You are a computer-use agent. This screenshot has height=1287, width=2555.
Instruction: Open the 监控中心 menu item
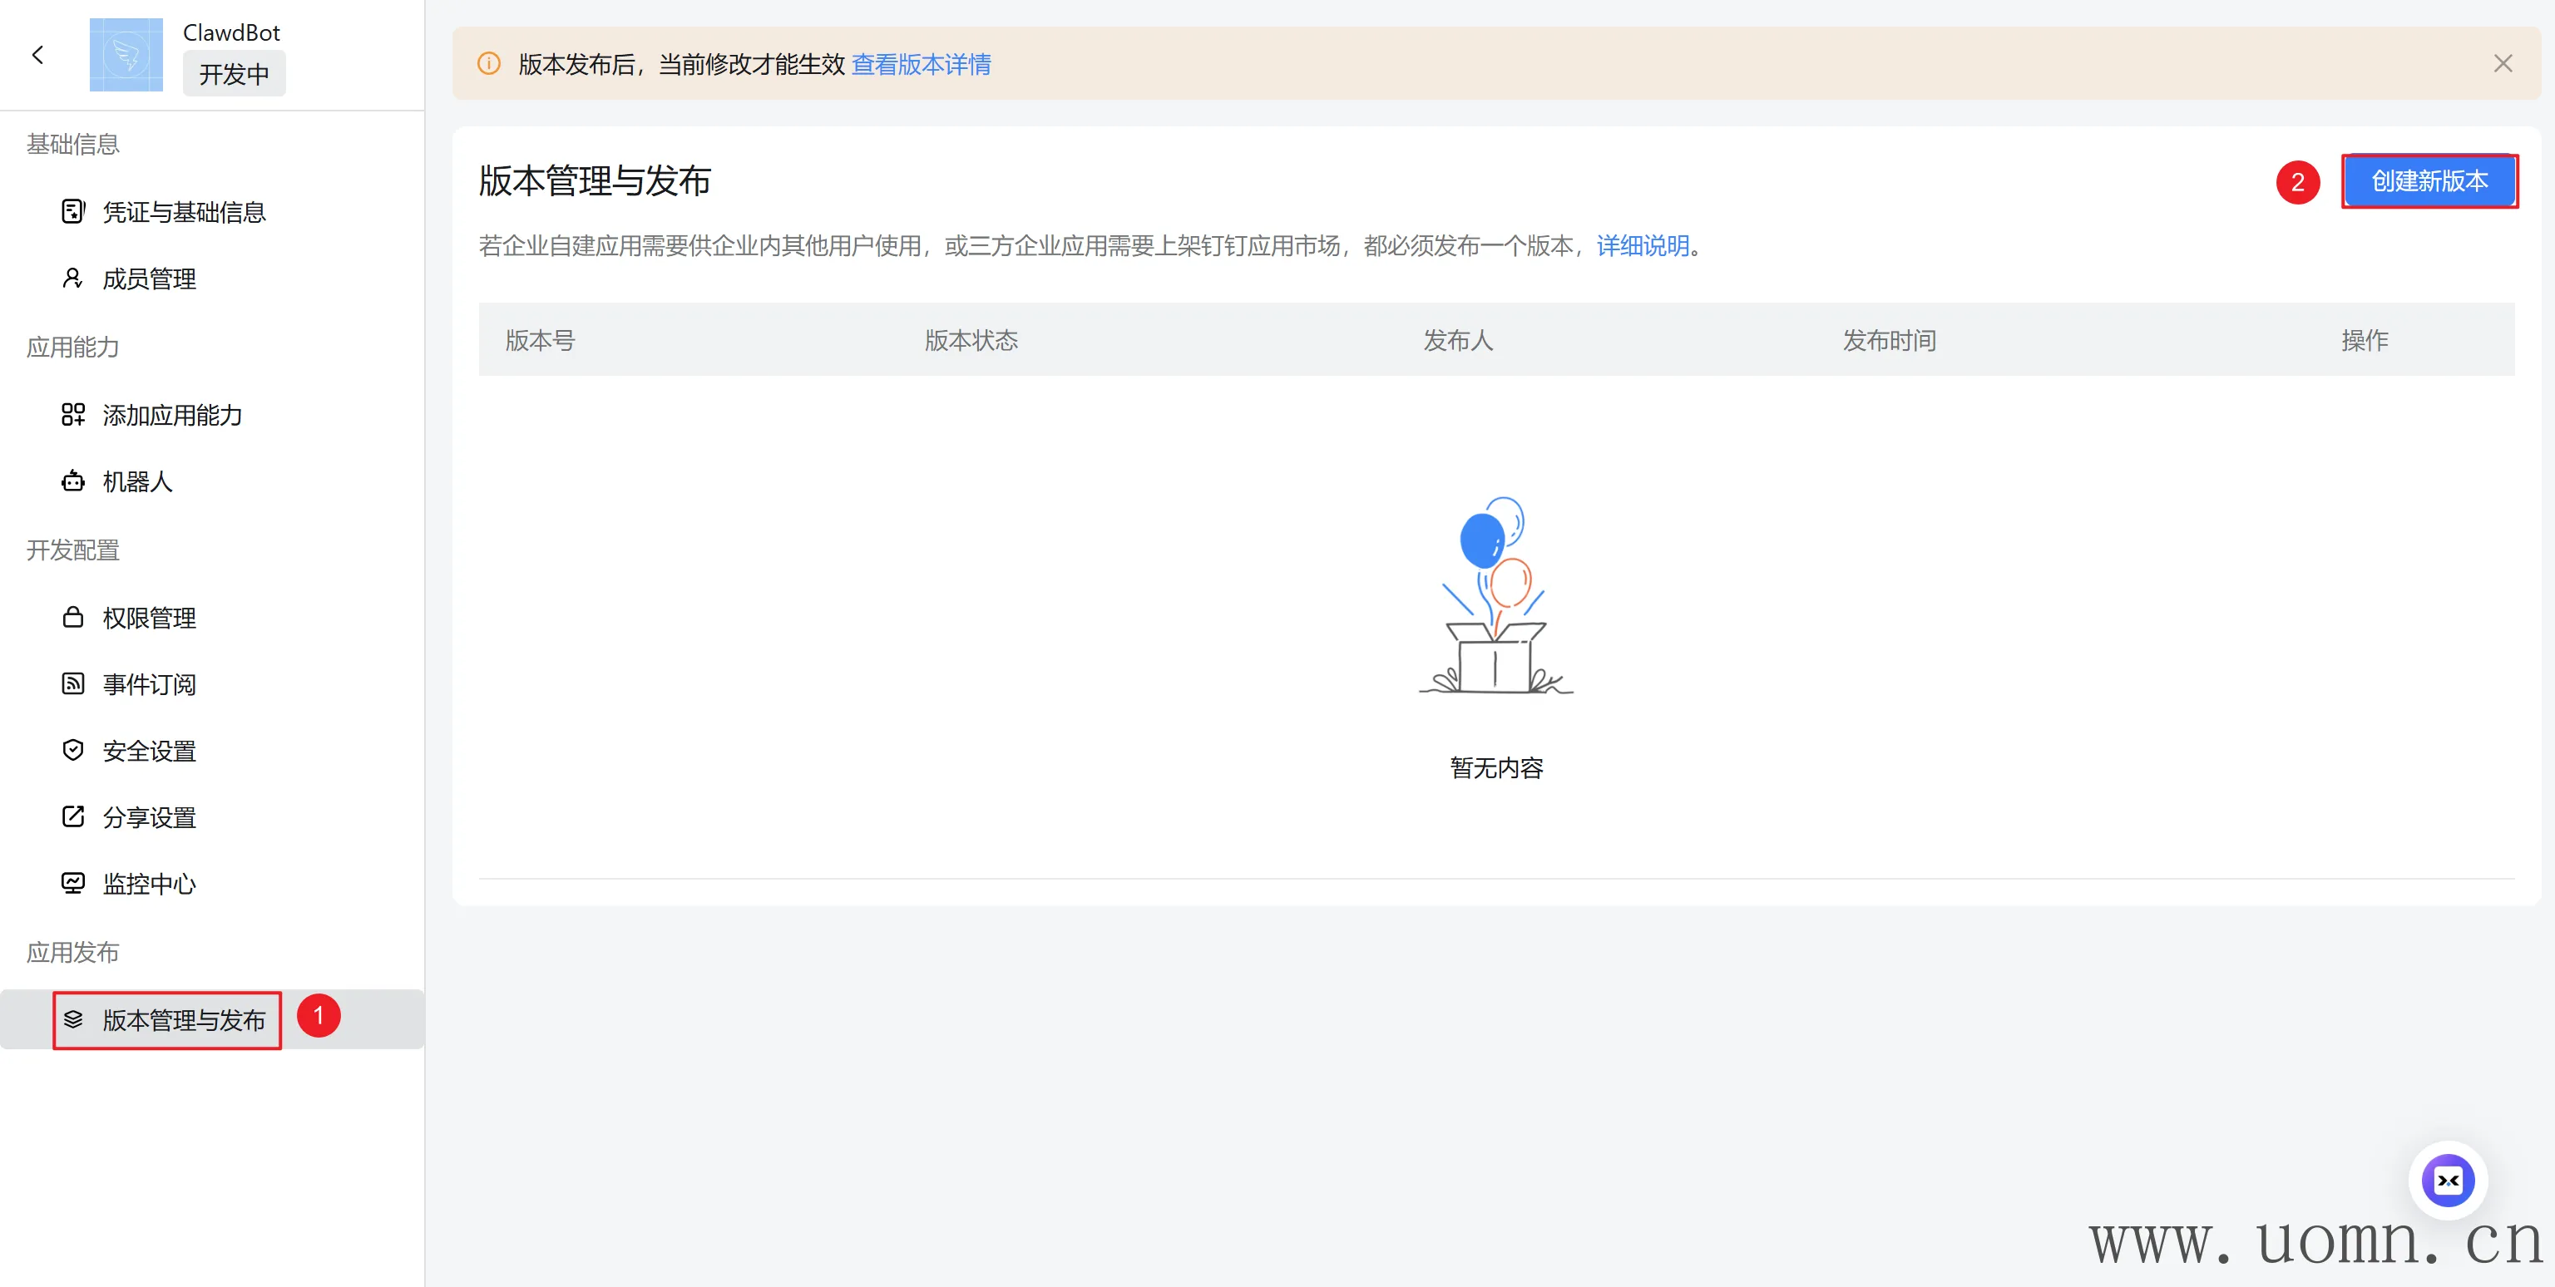[x=149, y=884]
